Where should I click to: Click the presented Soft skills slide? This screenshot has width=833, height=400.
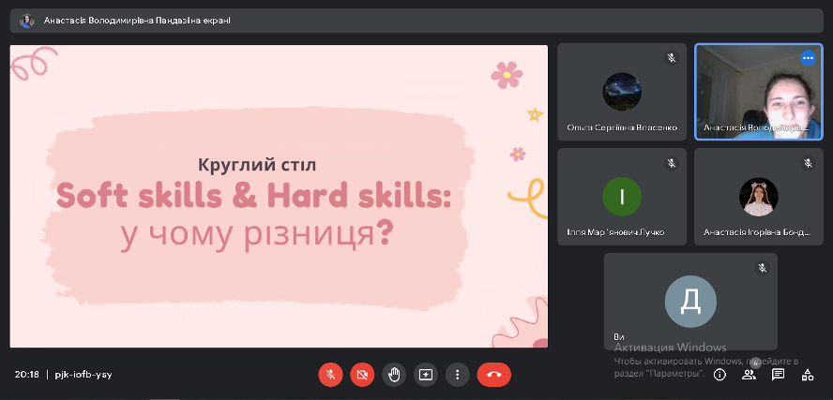pos(279,196)
